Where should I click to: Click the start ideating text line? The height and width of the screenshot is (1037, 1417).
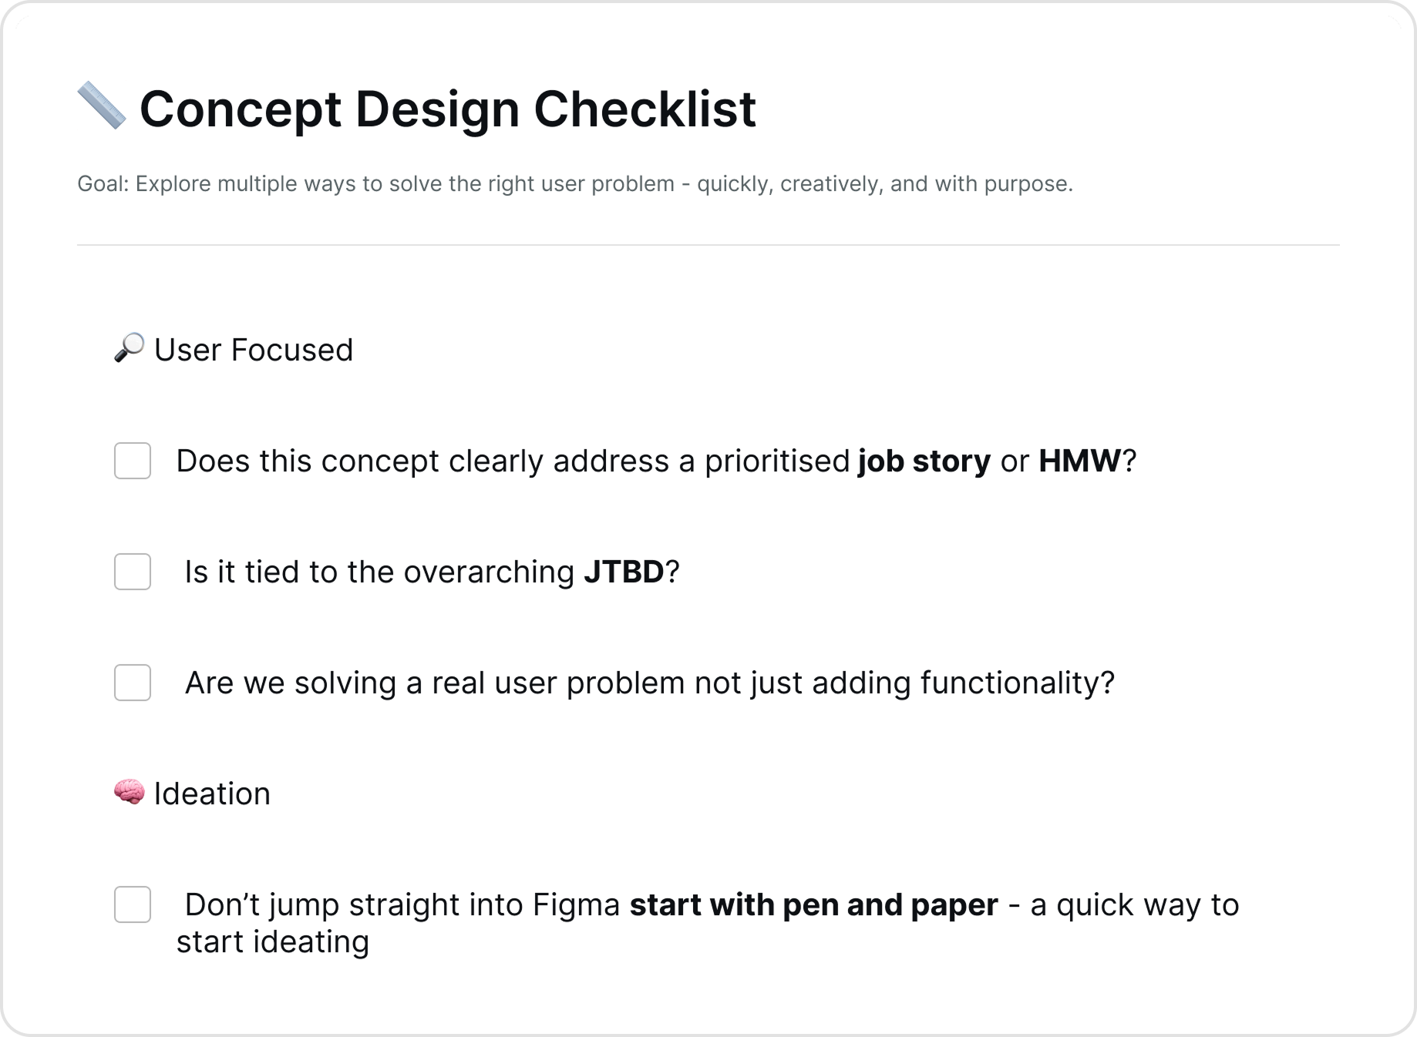pos(273,942)
